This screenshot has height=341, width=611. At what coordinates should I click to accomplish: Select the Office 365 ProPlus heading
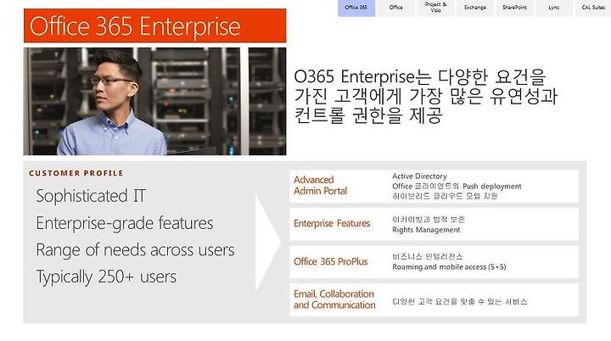331,261
